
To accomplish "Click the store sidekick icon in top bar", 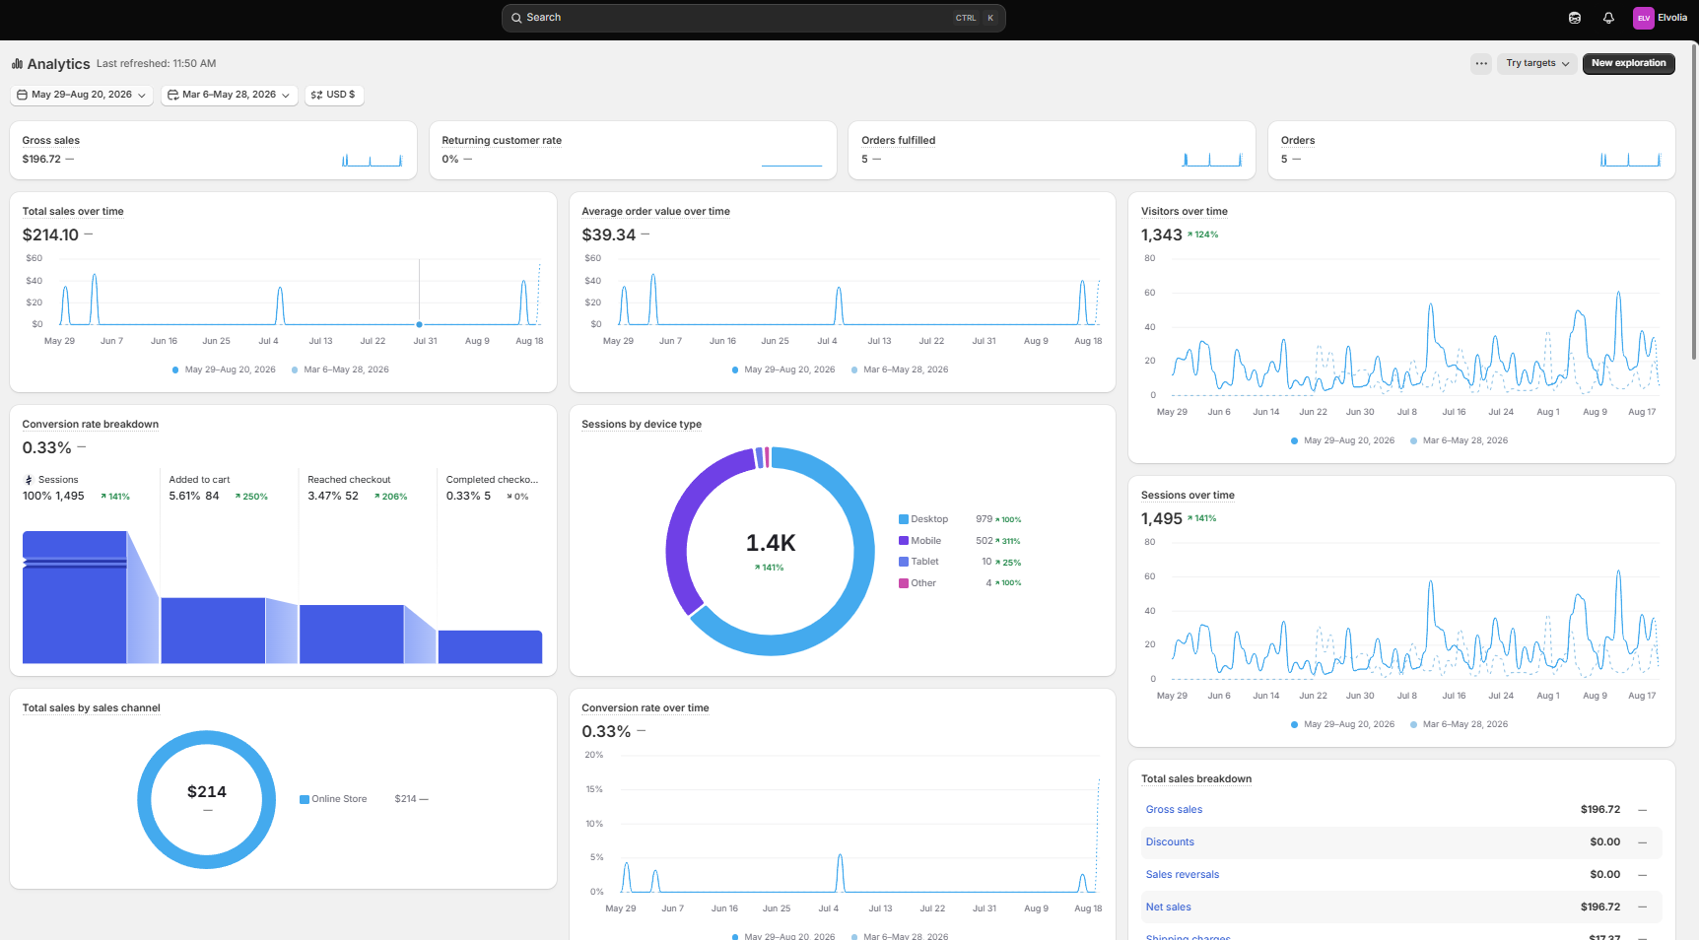I will [x=1575, y=18].
